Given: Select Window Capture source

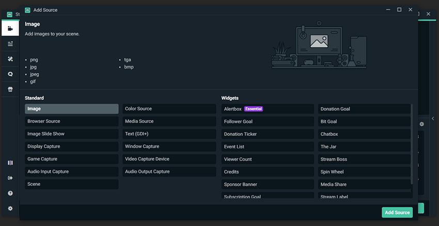Looking at the screenshot, I should [x=169, y=147].
